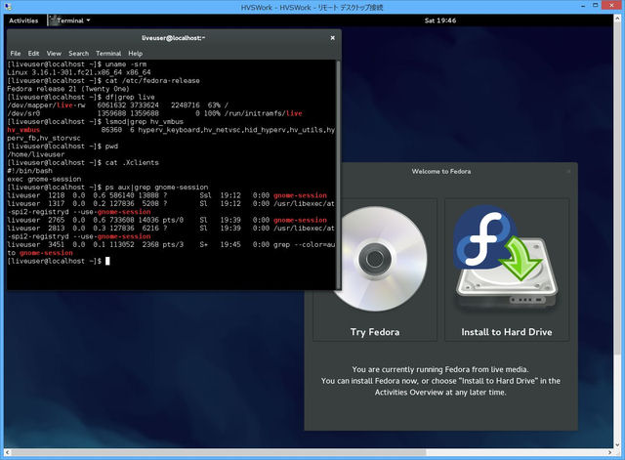
Task: Open the File menu in Terminal
Action: [16, 54]
